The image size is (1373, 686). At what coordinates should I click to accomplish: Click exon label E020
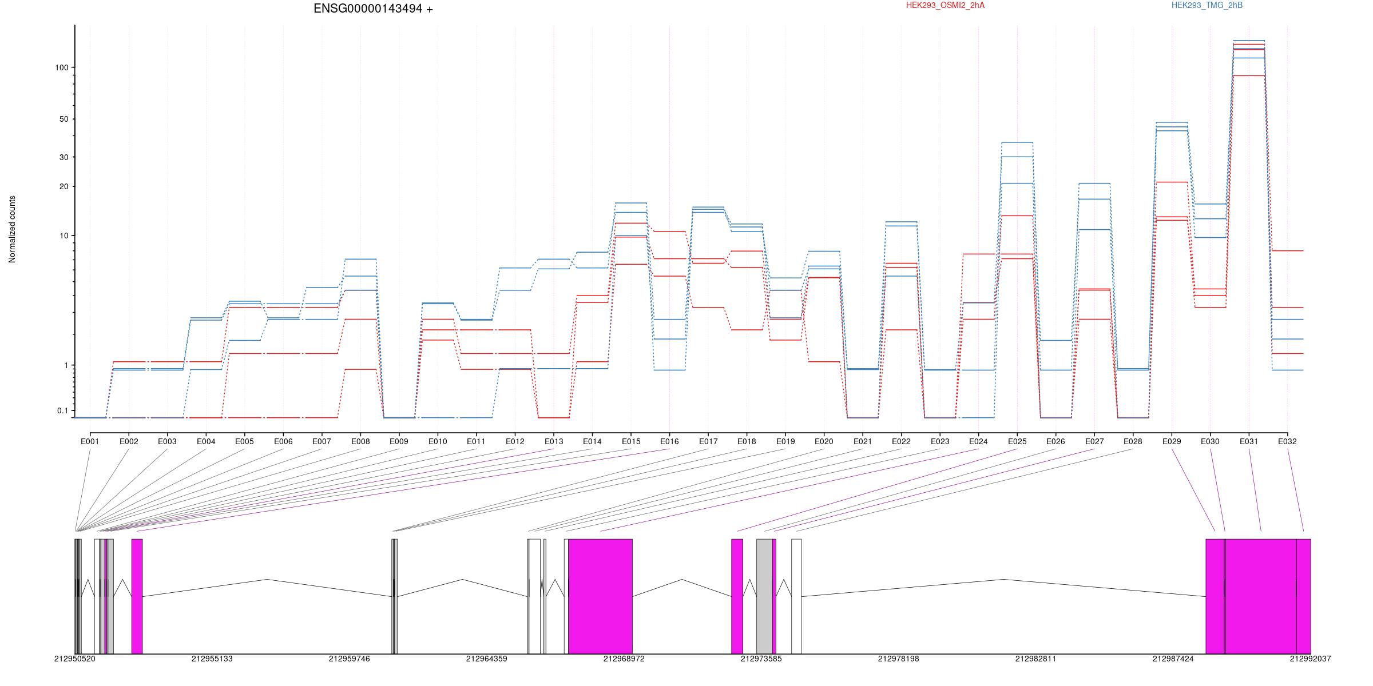[824, 441]
